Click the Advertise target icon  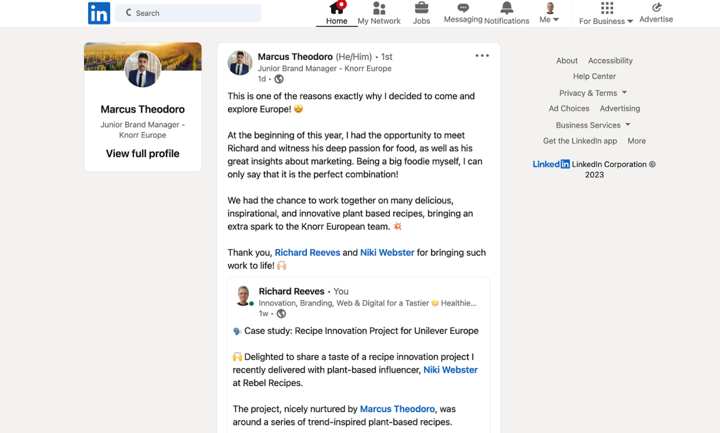[x=656, y=7]
